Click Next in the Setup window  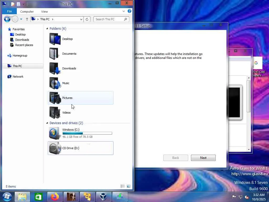click(x=203, y=158)
